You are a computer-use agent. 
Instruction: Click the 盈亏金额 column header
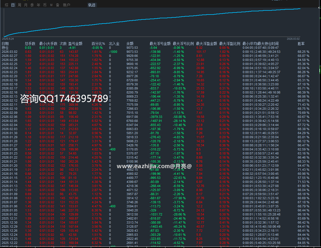point(75,44)
